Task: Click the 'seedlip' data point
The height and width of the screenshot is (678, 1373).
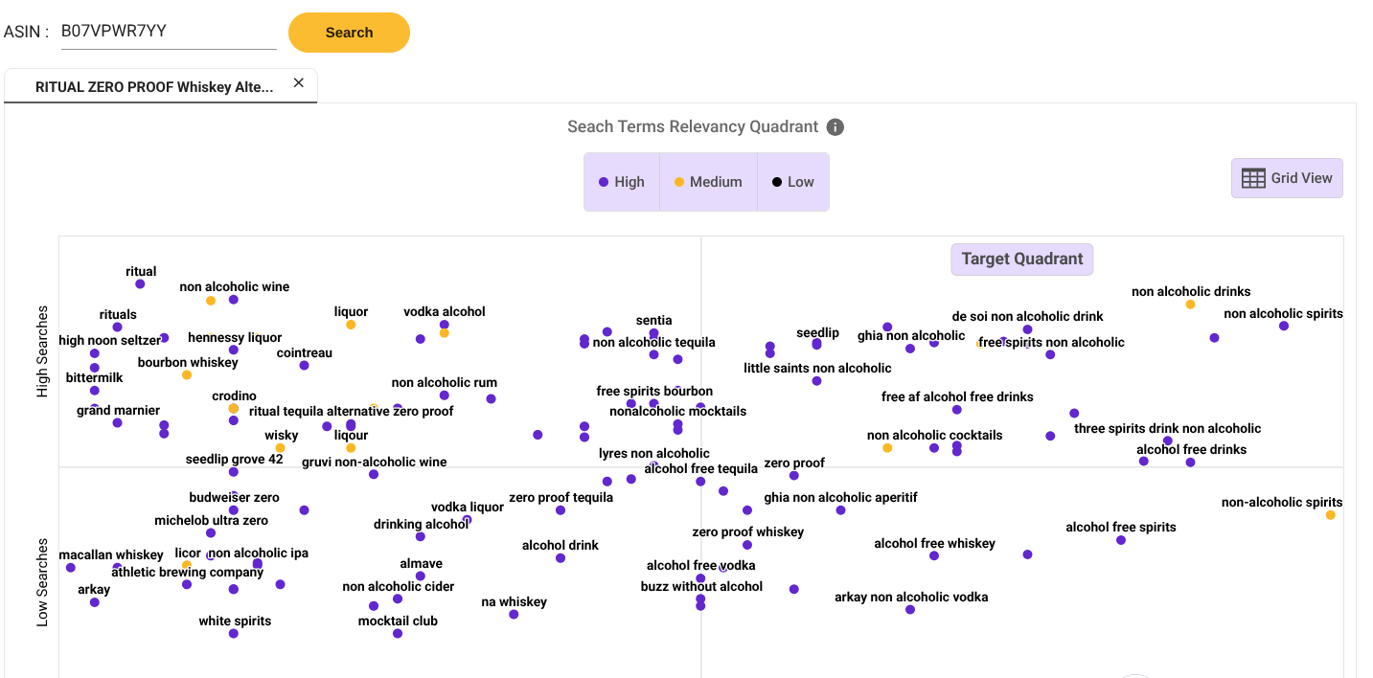Action: pos(816,345)
